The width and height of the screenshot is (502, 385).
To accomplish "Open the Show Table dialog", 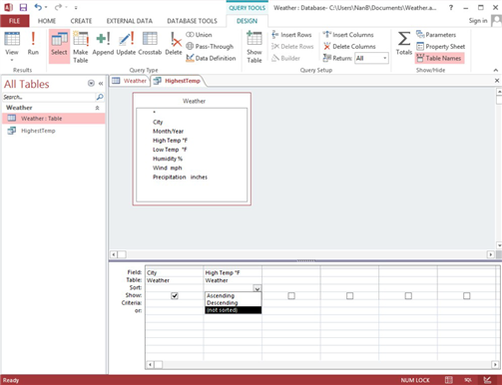I will tap(254, 47).
